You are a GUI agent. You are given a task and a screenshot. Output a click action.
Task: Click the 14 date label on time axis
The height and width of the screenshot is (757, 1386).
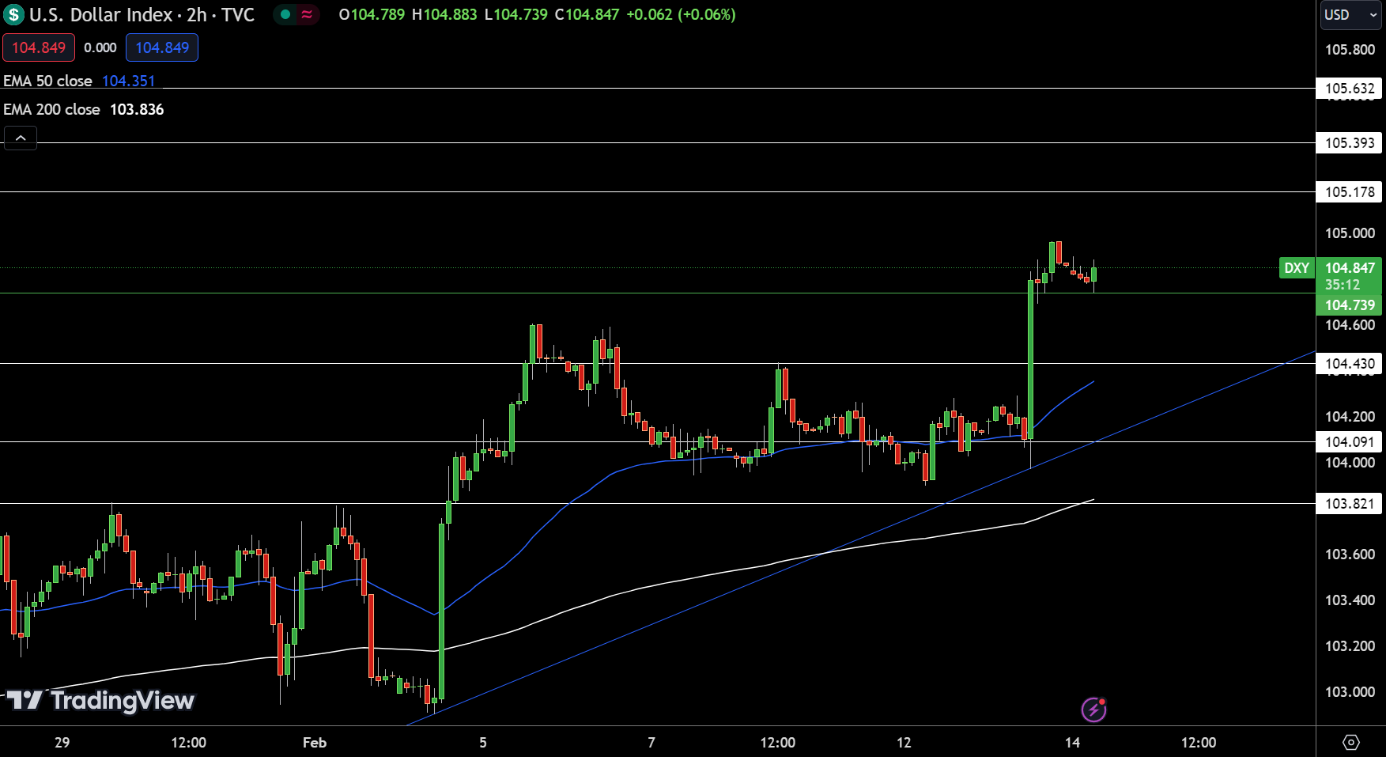1072,742
